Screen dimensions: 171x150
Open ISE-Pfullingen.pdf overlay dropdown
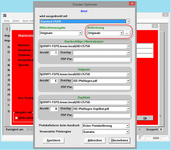pyautogui.click(x=128, y=81)
